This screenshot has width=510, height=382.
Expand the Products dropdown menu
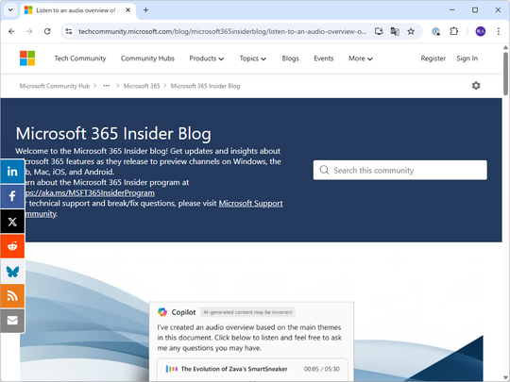207,58
